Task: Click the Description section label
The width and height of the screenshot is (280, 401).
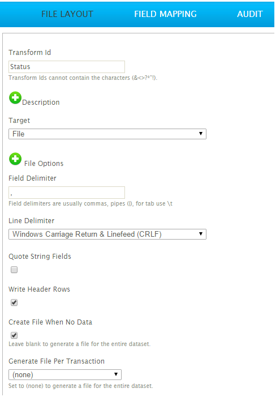Action: (41, 103)
